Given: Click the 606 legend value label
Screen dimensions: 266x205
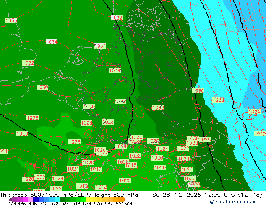Looking at the screenshot, I should [x=128, y=203].
